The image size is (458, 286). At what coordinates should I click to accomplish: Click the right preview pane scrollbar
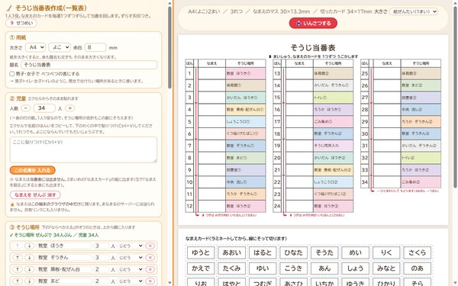455,96
